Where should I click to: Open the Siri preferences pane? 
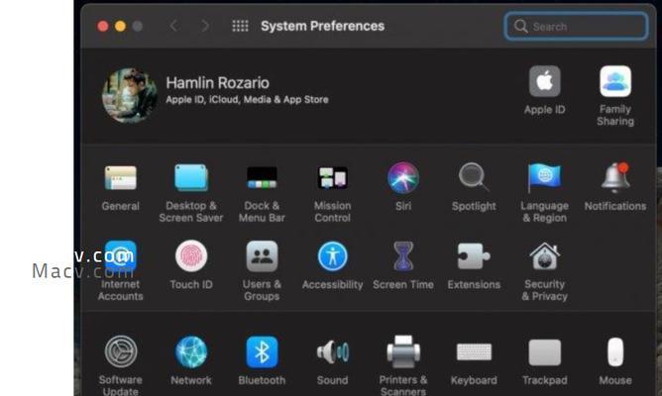pyautogui.click(x=403, y=178)
